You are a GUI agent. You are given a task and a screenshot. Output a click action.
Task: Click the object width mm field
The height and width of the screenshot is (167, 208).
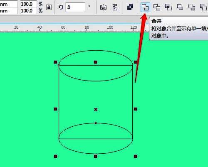9,4
